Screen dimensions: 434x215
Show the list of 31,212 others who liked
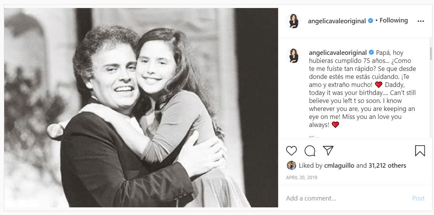(387, 165)
